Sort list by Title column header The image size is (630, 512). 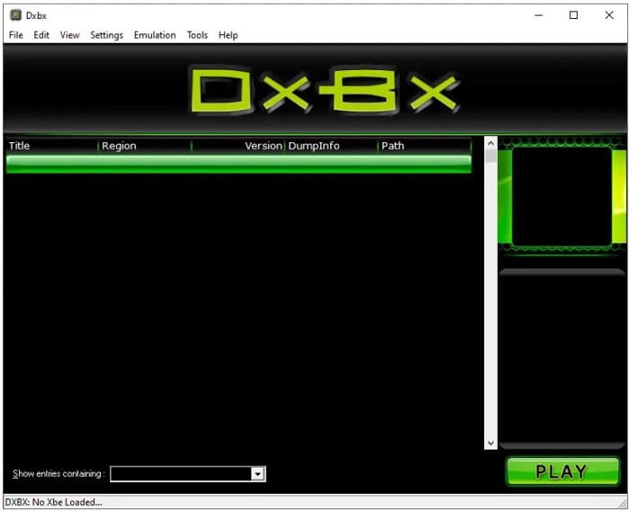52,146
